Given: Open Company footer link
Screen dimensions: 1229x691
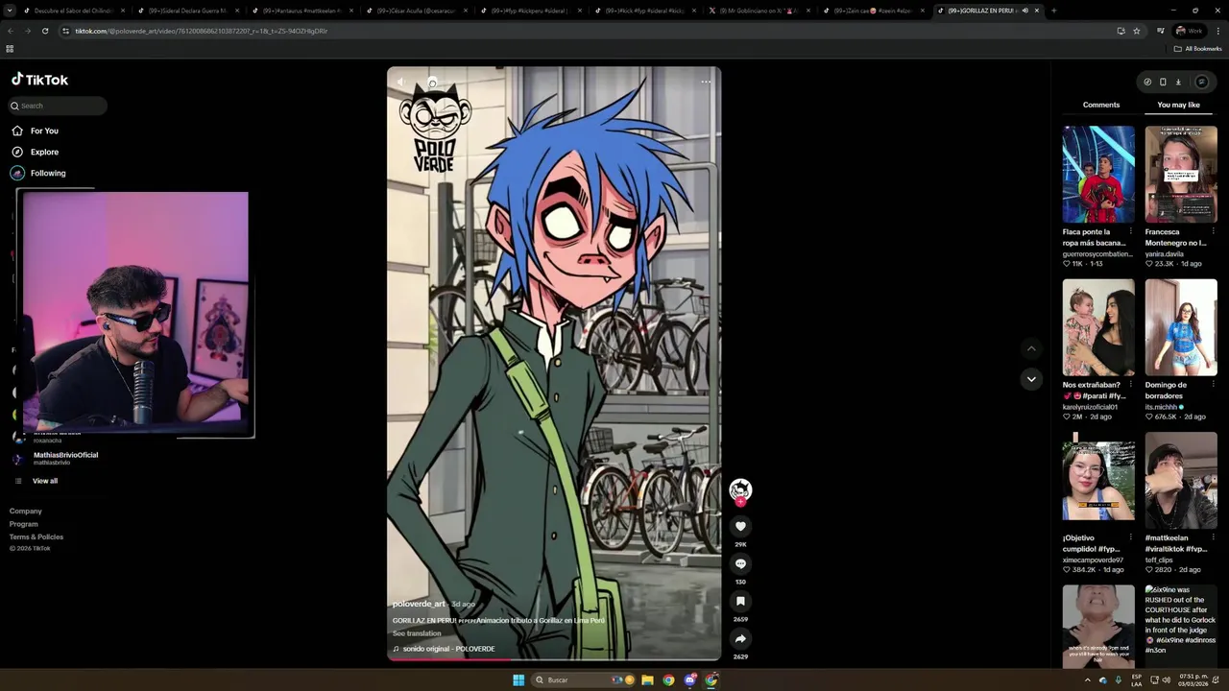Looking at the screenshot, I should pos(26,511).
